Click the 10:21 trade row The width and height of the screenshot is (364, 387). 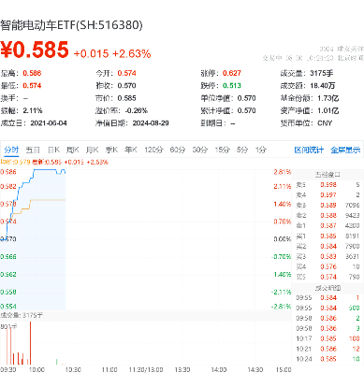(x=328, y=349)
